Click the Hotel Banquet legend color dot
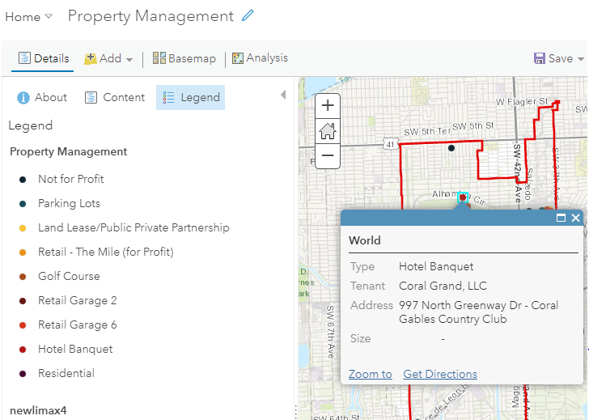 [x=23, y=350]
